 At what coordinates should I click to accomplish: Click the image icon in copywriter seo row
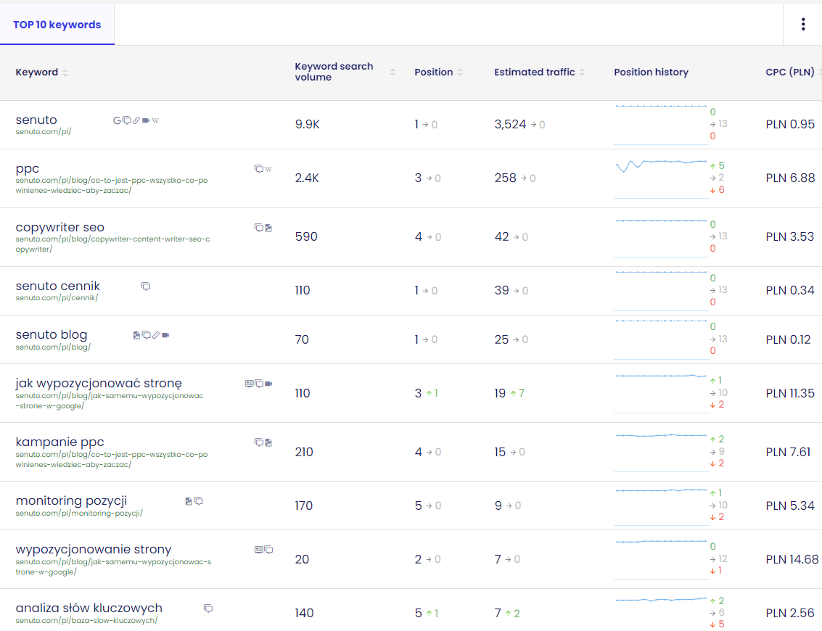click(268, 228)
